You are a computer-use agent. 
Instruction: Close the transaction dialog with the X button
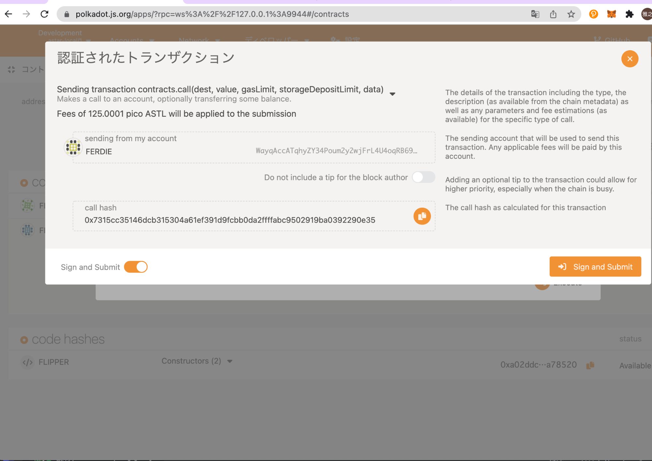coord(630,59)
